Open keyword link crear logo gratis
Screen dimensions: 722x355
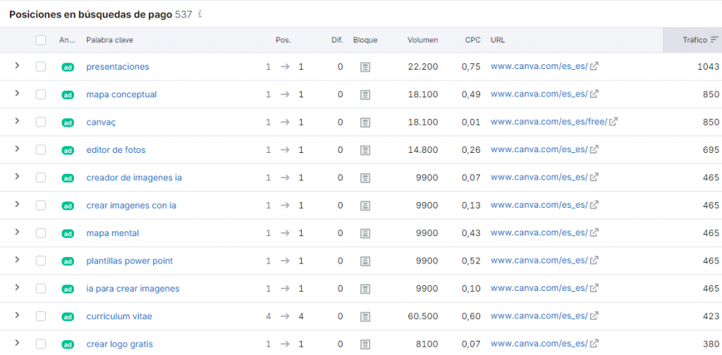tap(120, 344)
